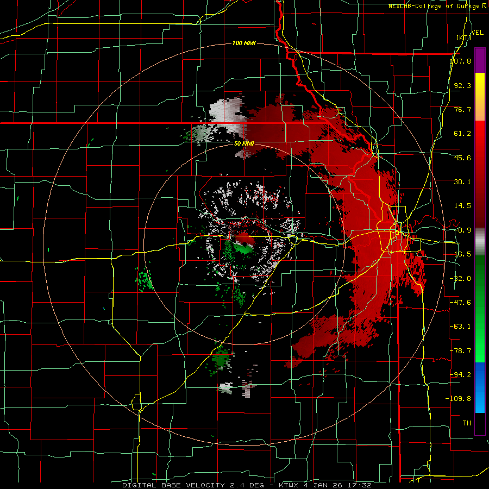Pick the gray near-zero segment of the color bar

480,241
